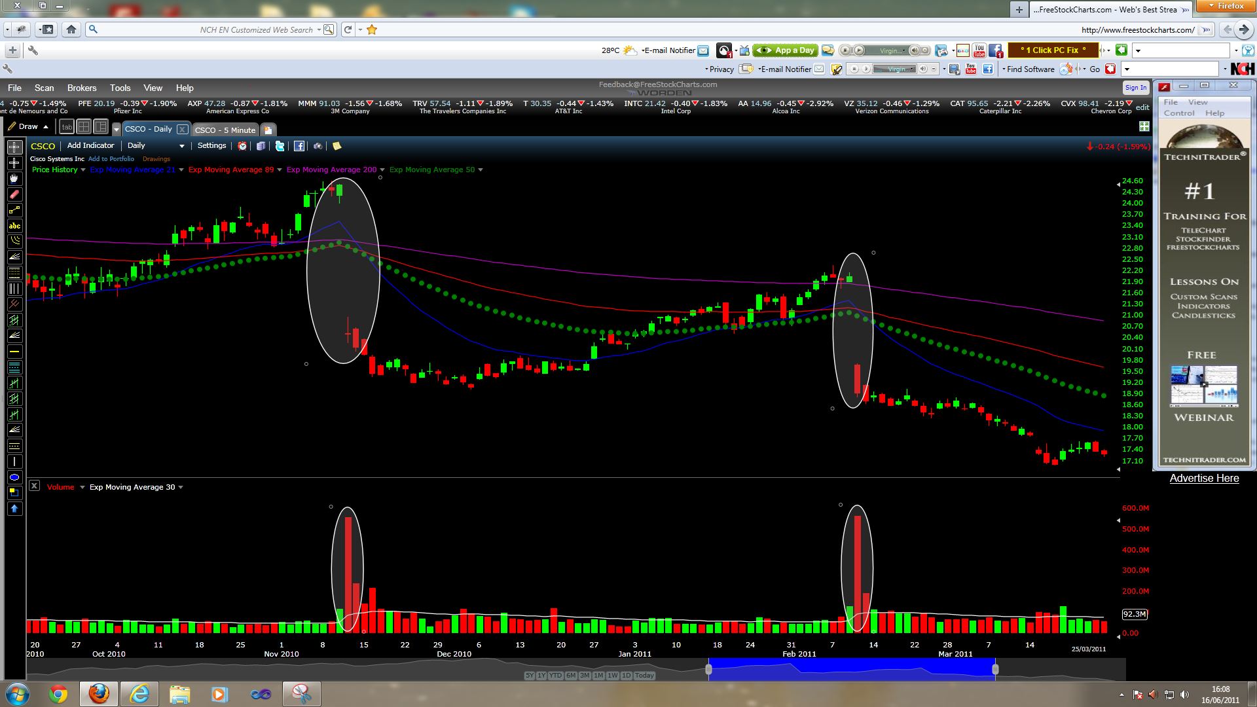Viewport: 1257px width, 707px height.
Task: Click the edit link beside the ticker strip
Action: pos(1142,107)
